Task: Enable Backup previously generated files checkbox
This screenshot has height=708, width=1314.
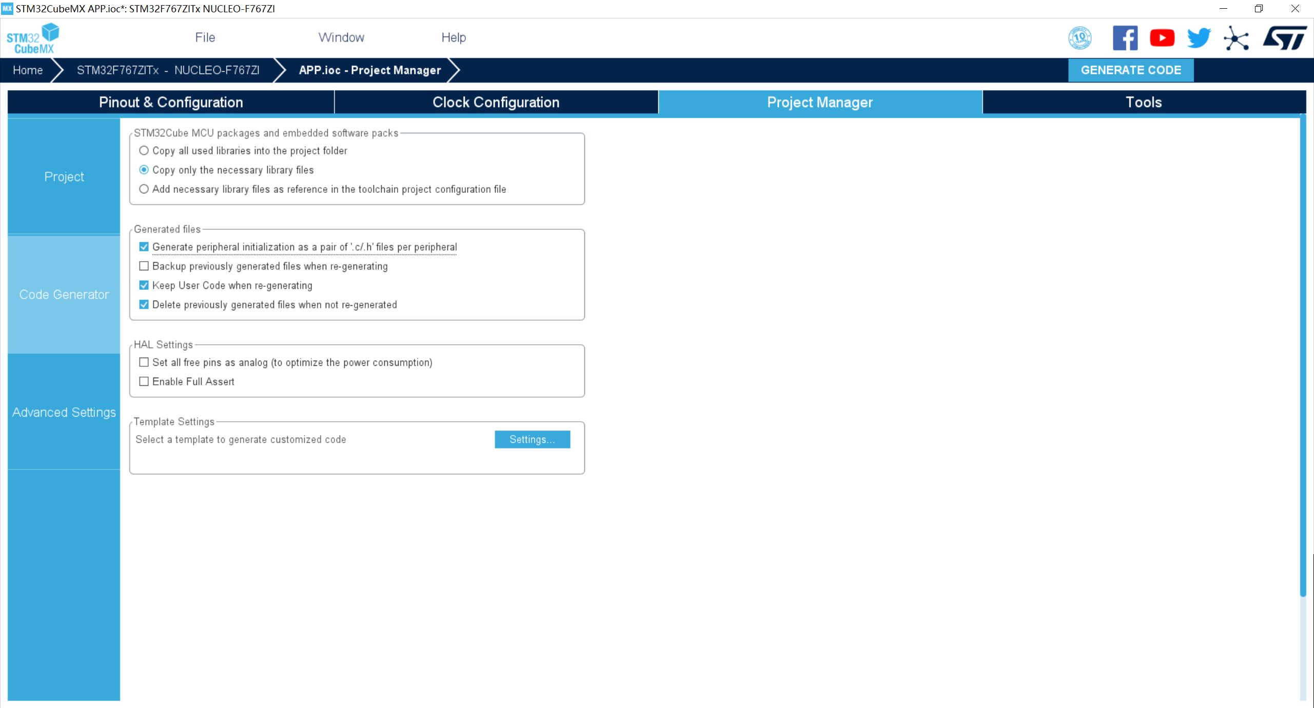Action: (x=144, y=266)
